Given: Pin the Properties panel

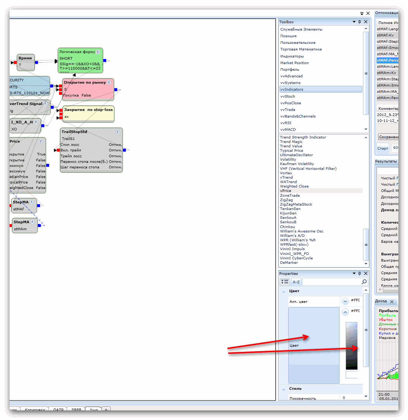Looking at the screenshot, I should (359, 273).
